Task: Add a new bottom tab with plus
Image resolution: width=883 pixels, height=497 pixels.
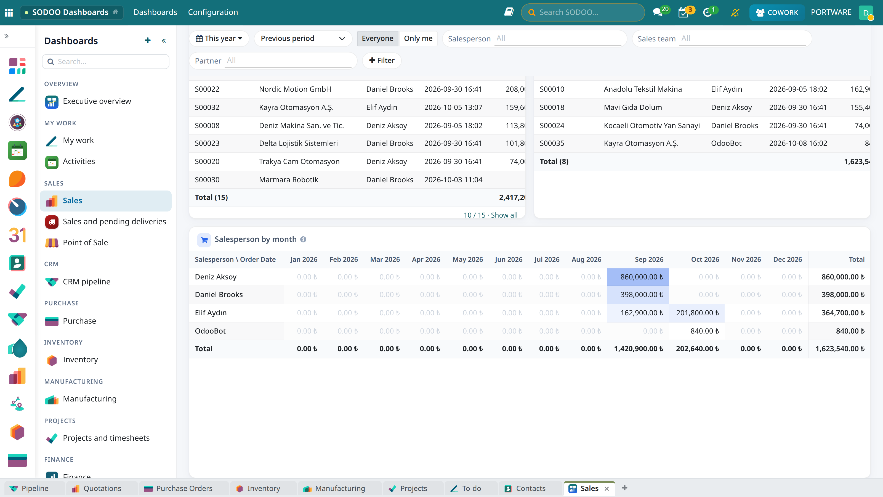Action: [624, 488]
